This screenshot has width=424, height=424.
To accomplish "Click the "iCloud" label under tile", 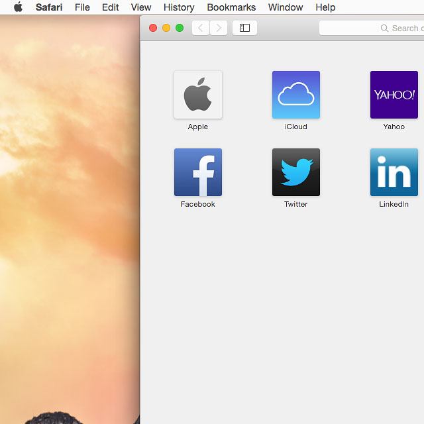I will 296,127.
